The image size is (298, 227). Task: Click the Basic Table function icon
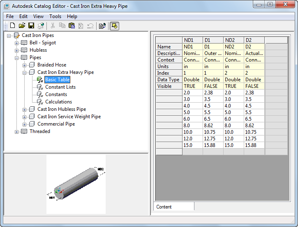coord(40,80)
